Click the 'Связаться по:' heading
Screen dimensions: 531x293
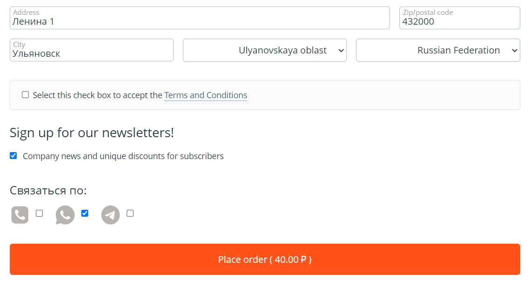tap(48, 191)
